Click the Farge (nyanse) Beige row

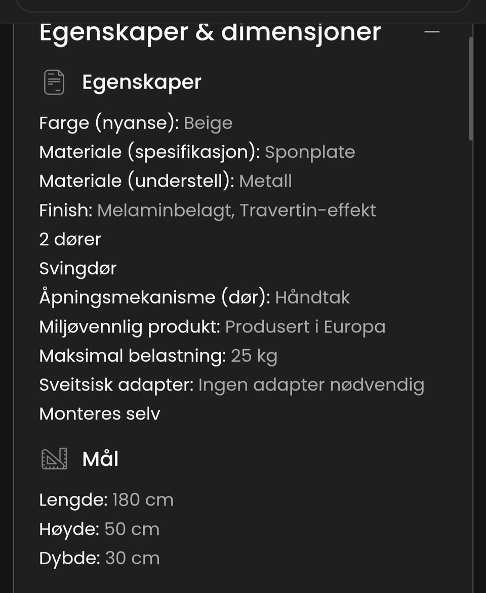click(136, 123)
